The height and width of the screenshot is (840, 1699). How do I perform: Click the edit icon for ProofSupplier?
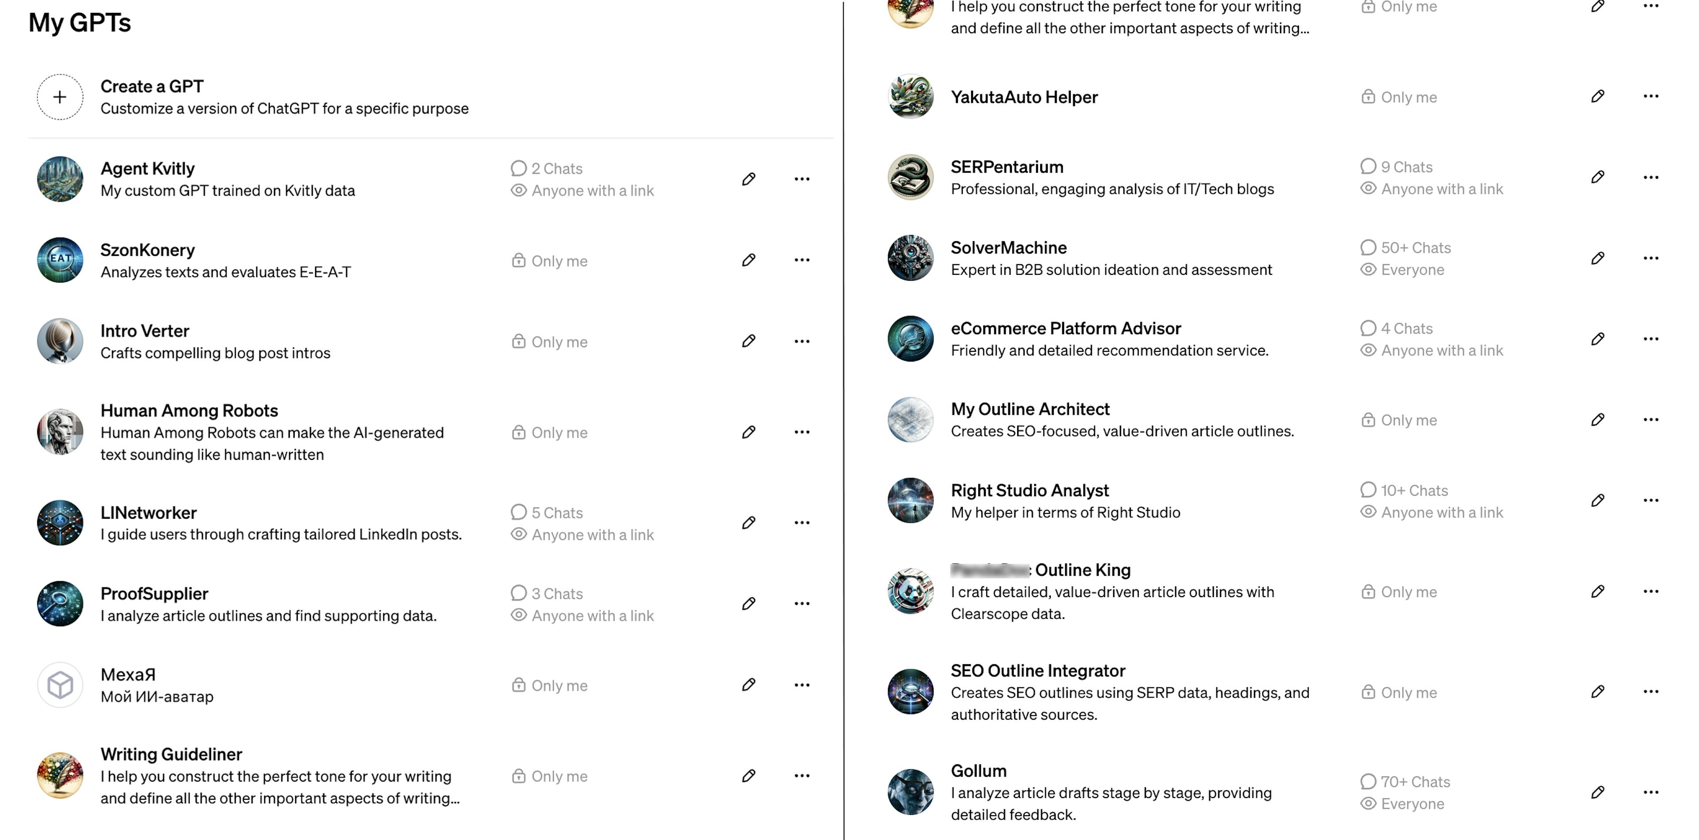tap(748, 604)
